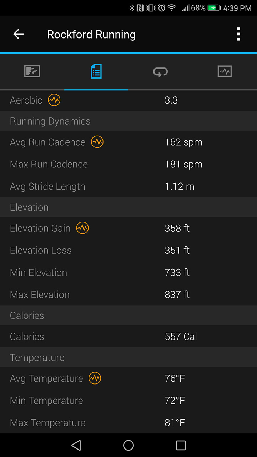Image resolution: width=257 pixels, height=457 pixels.
Task: Select the stats details list tab
Action: (x=96, y=71)
